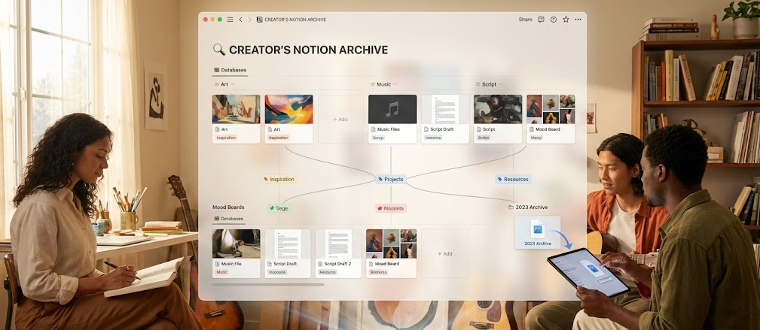Click the folder icon beside 2023 Archive
This screenshot has width=760, height=330.
click(511, 207)
